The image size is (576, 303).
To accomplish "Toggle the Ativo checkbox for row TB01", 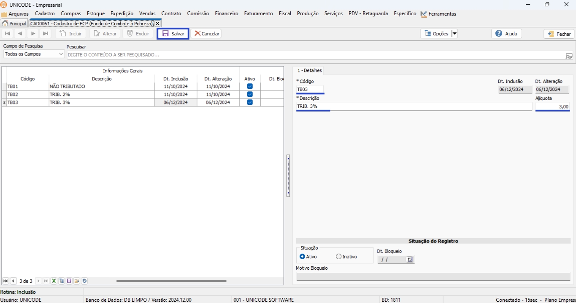I will (250, 86).
